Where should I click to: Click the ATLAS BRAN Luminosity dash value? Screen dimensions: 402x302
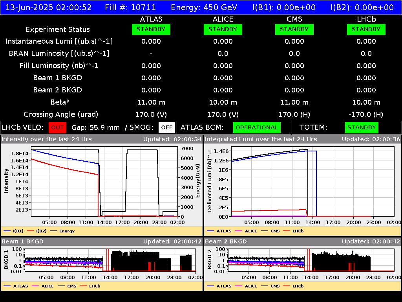click(x=151, y=53)
